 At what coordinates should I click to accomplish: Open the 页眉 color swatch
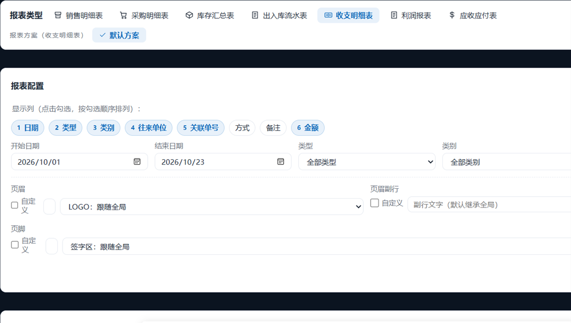click(49, 206)
